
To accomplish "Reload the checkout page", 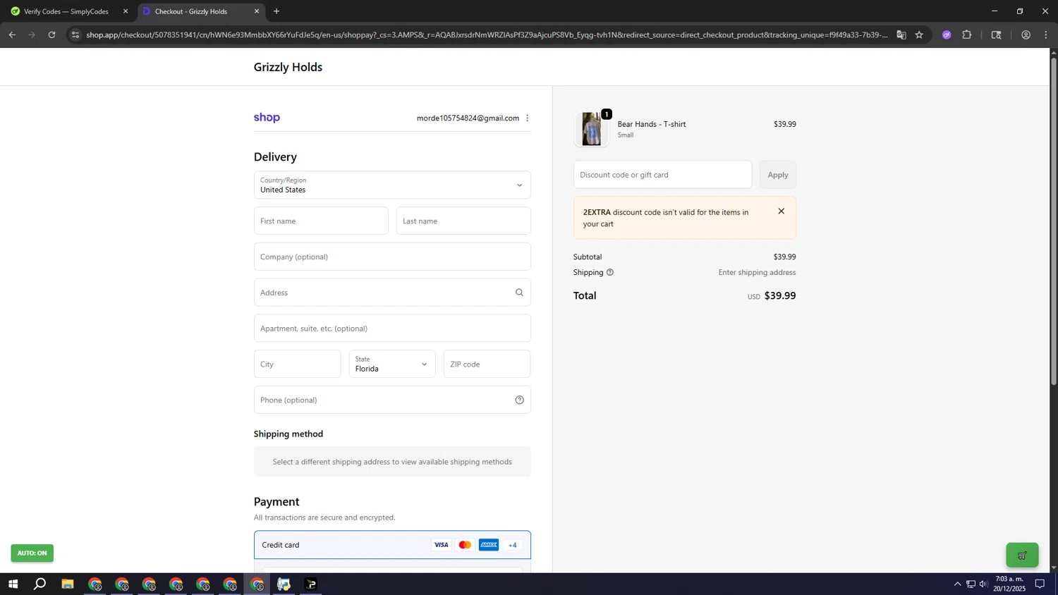I will 51,35.
